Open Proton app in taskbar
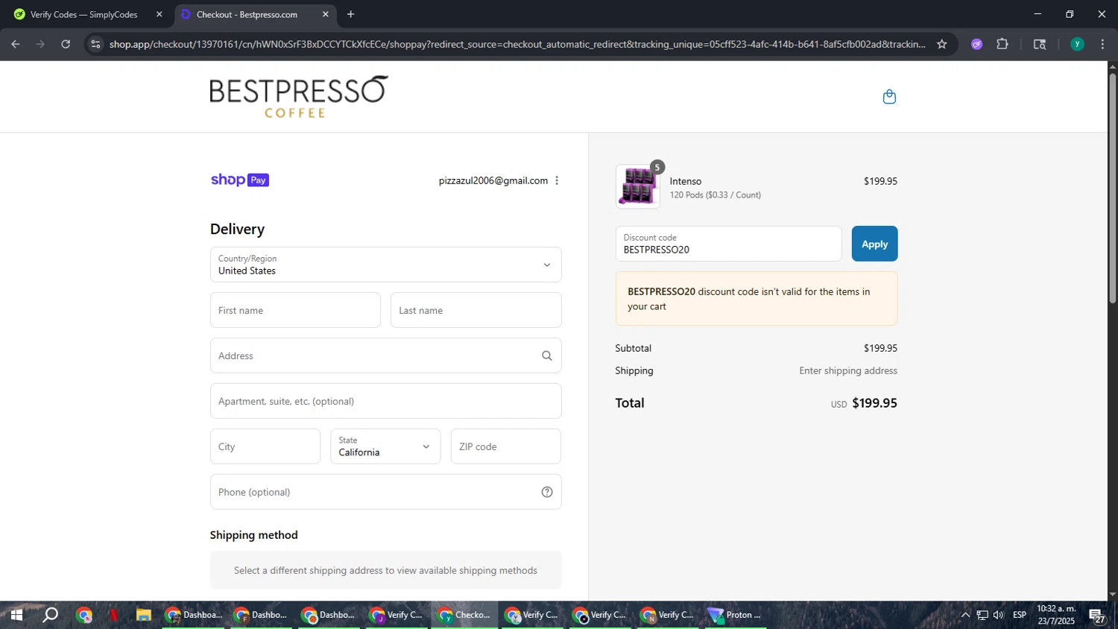 click(x=736, y=615)
